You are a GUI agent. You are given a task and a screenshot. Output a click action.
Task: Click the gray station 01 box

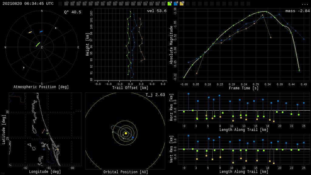[66, 4]
